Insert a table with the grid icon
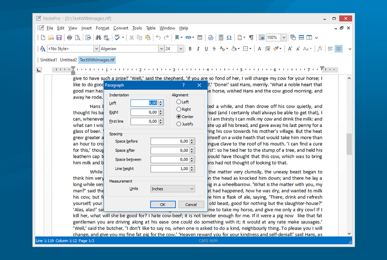The image size is (387, 260). tap(200, 38)
